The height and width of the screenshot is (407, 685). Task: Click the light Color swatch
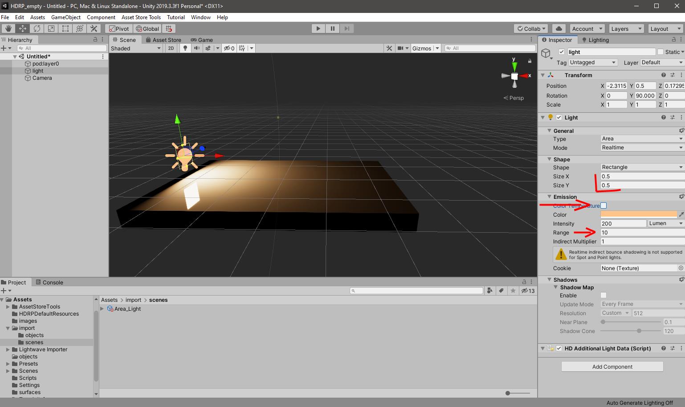(x=638, y=214)
